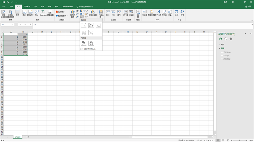The height and width of the screenshot is (142, 254).
Task: Select the 无线条 radio button
Action: pos(222,52)
